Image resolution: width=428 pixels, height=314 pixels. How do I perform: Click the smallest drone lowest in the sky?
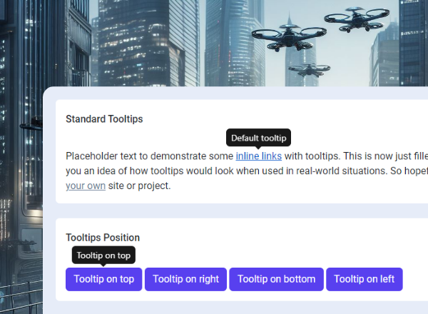point(310,70)
